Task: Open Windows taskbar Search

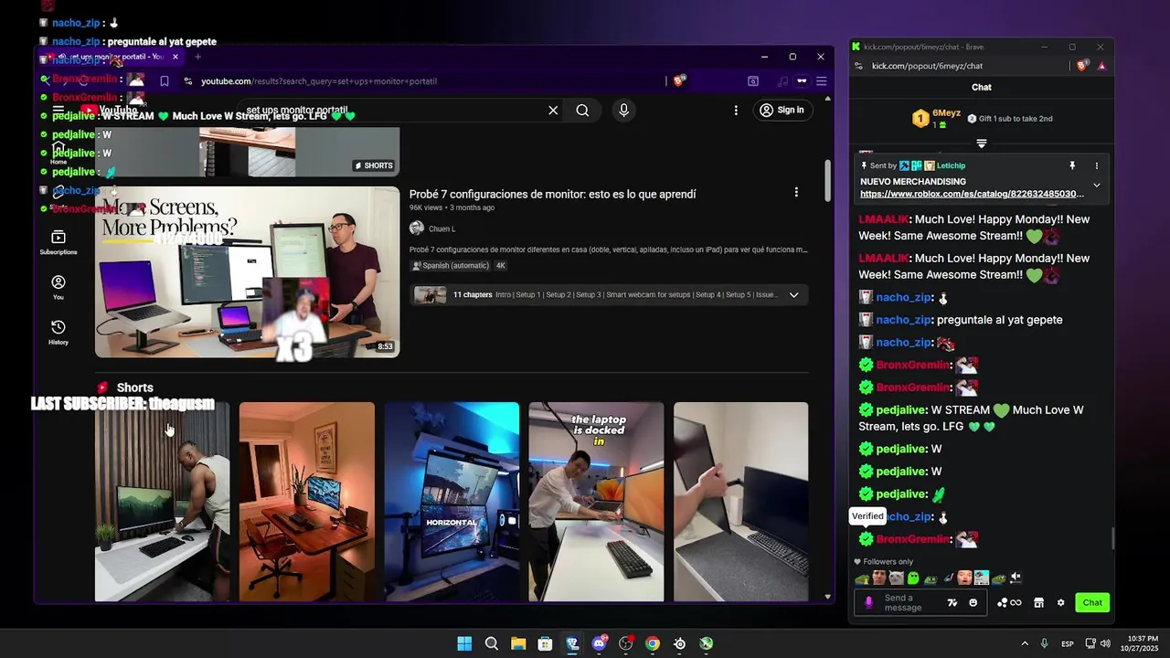Action: click(x=492, y=643)
